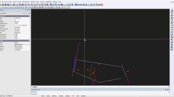The image size is (174, 97).
Task: Click command line scroll up arrow
Action: coord(169,92)
